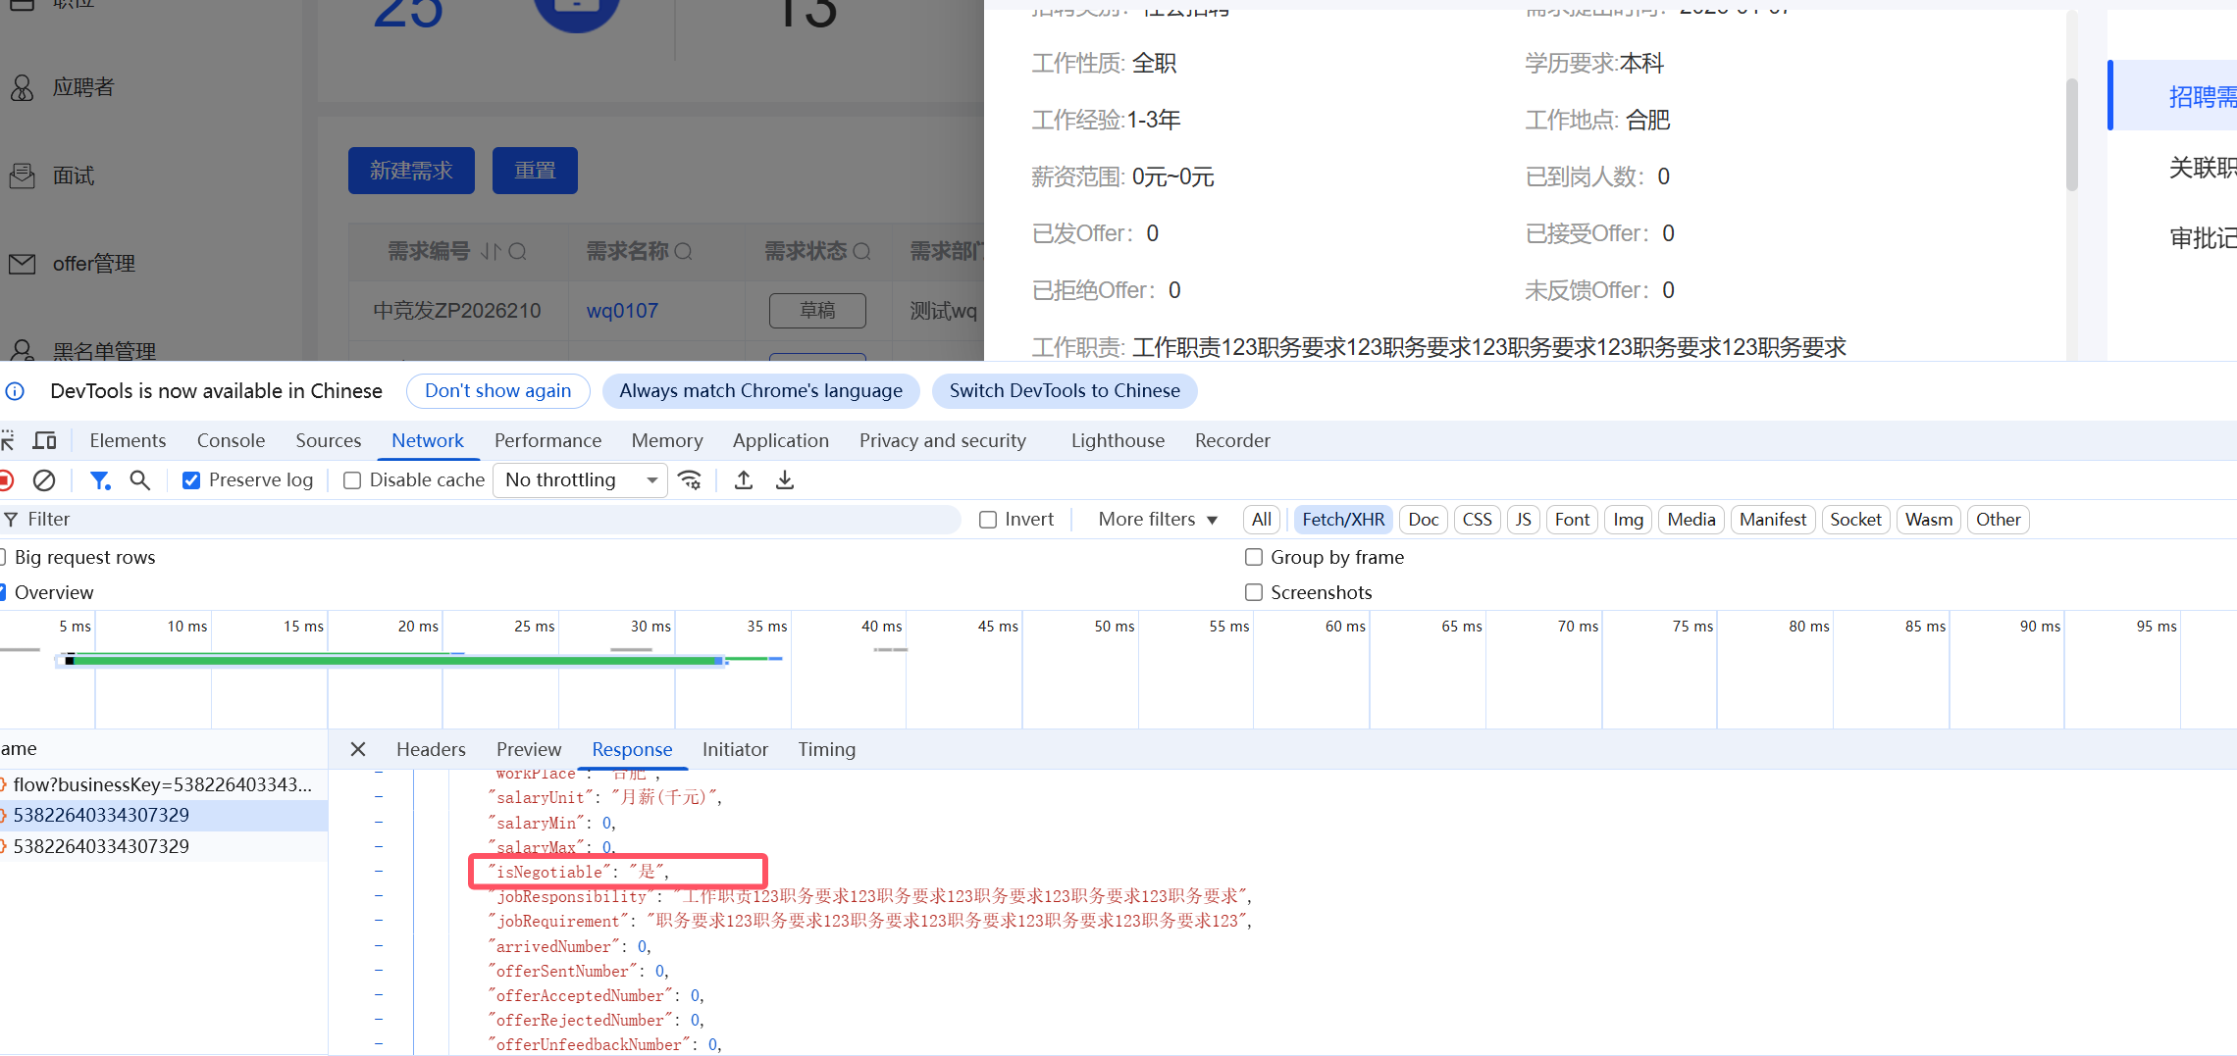Viewport: 2237px width, 1056px height.
Task: Open the Headers tab of request
Action: (431, 749)
